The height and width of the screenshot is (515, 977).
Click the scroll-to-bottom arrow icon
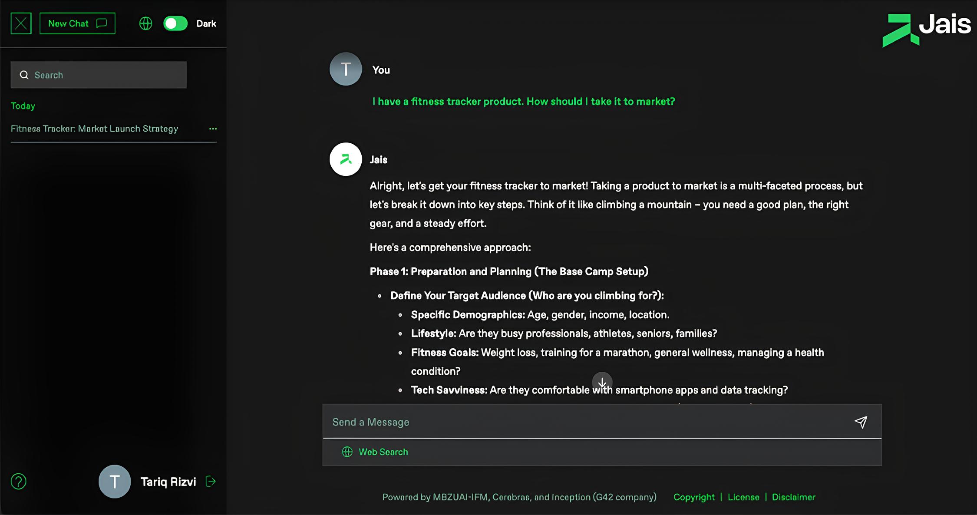pos(602,382)
